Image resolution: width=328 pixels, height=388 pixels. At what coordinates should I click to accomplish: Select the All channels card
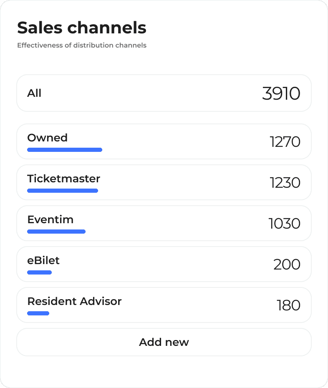click(164, 93)
